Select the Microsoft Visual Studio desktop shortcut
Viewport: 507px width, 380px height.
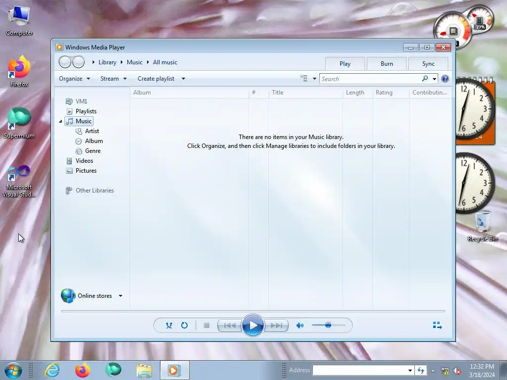click(19, 181)
